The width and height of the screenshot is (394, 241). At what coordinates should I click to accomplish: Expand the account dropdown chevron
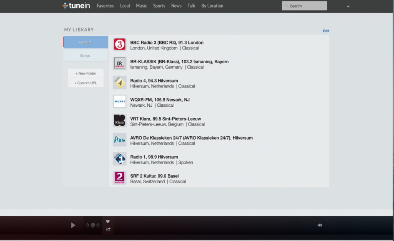(x=348, y=7)
